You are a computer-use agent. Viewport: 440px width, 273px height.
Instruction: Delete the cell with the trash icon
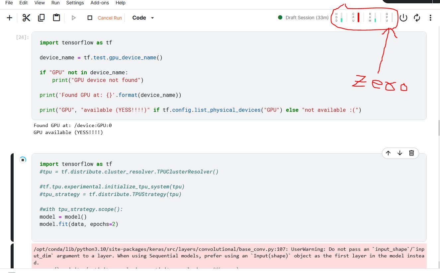(411, 153)
